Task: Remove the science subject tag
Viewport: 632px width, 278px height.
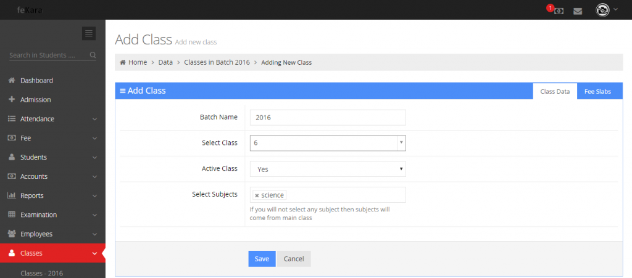Action: coord(257,195)
